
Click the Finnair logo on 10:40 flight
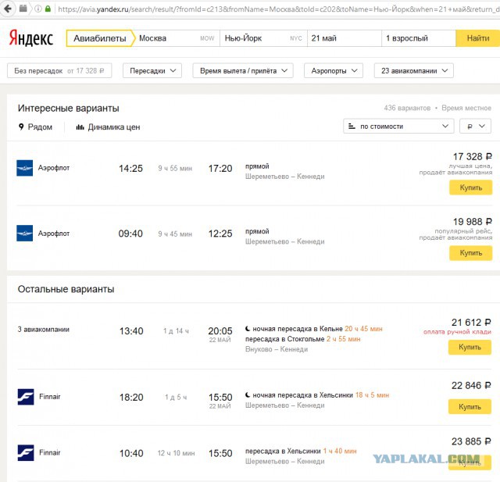tap(26, 452)
